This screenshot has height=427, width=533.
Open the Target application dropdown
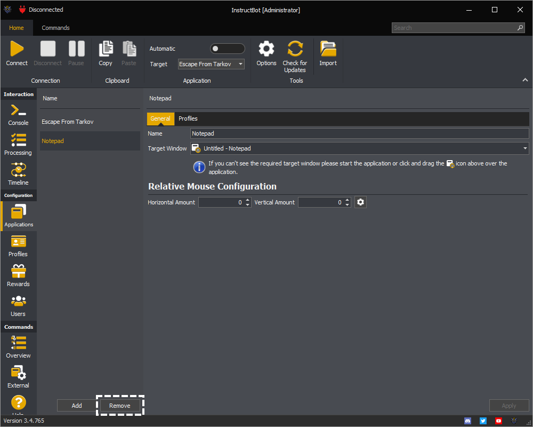click(x=211, y=64)
